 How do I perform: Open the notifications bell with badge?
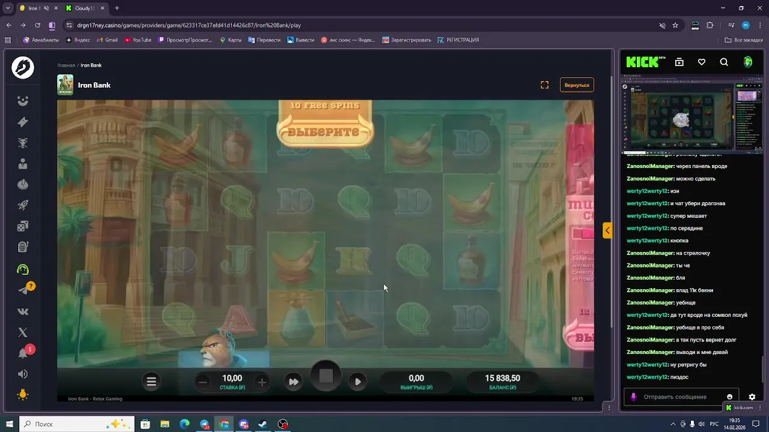pos(23,353)
